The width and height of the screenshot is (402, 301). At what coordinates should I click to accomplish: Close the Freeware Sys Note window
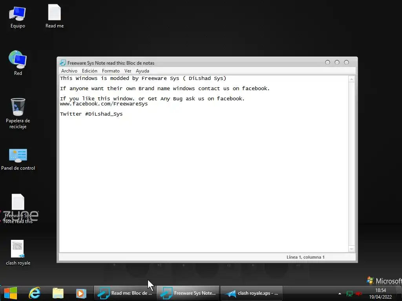(x=346, y=62)
